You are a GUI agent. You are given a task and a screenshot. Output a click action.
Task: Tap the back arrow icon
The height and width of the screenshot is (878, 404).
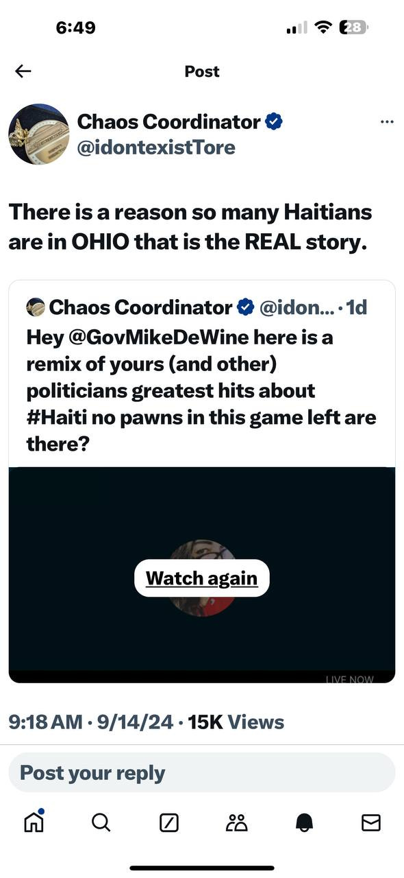(23, 71)
